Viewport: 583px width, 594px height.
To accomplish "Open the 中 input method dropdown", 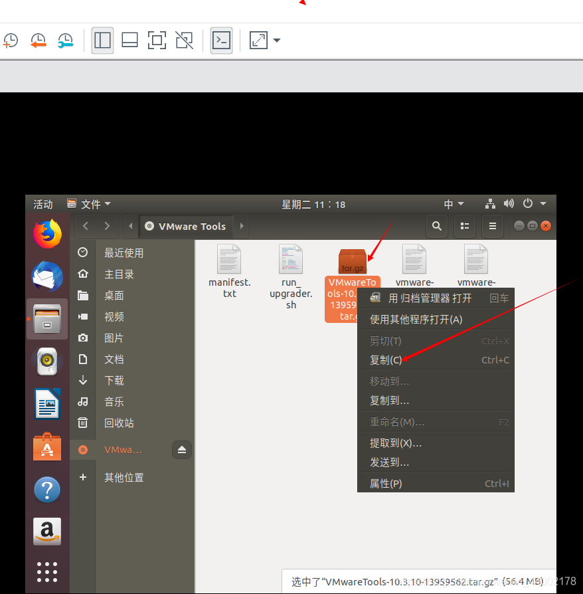I will pos(454,205).
